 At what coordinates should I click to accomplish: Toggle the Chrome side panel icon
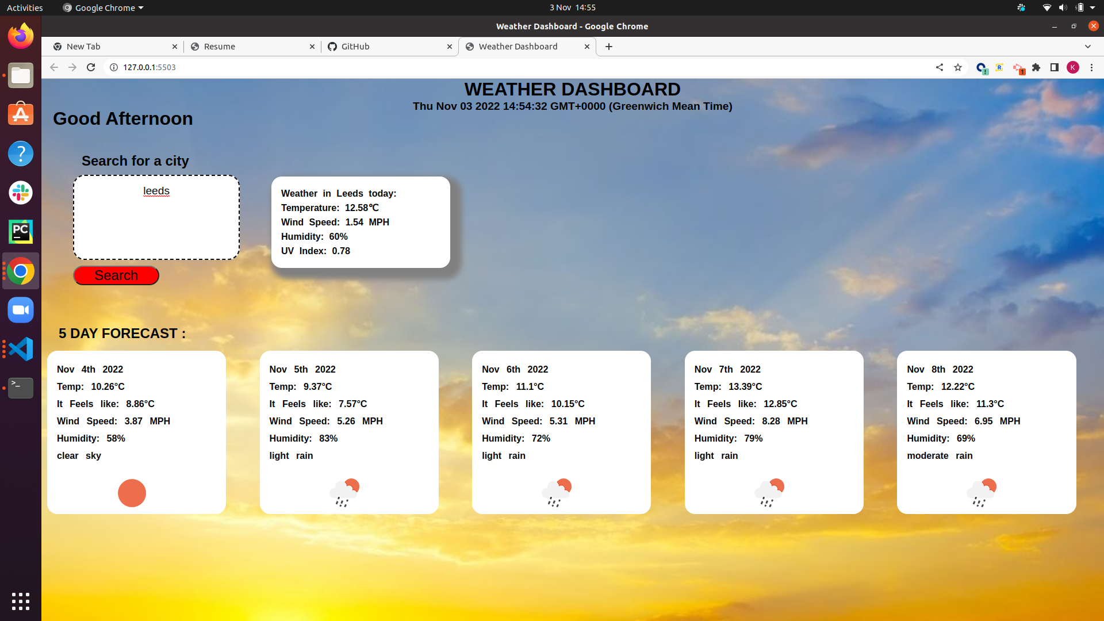1055,67
